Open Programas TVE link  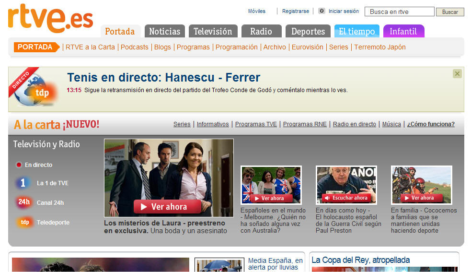[256, 124]
